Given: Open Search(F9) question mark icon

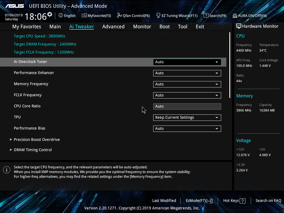Looking at the screenshot, I should [206, 16].
